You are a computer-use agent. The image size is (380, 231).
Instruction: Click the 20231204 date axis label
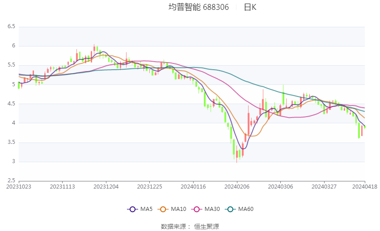tap(106, 187)
